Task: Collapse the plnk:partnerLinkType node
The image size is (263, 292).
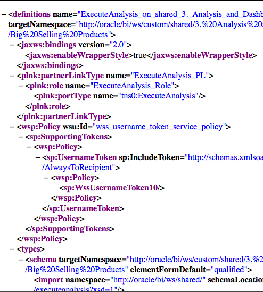Action: pos(12,76)
